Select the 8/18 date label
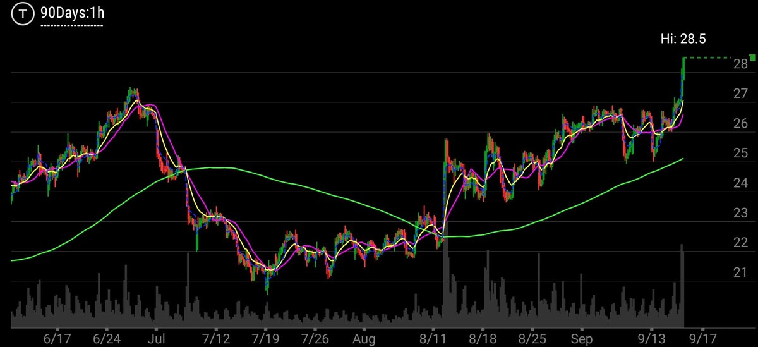 pos(484,339)
